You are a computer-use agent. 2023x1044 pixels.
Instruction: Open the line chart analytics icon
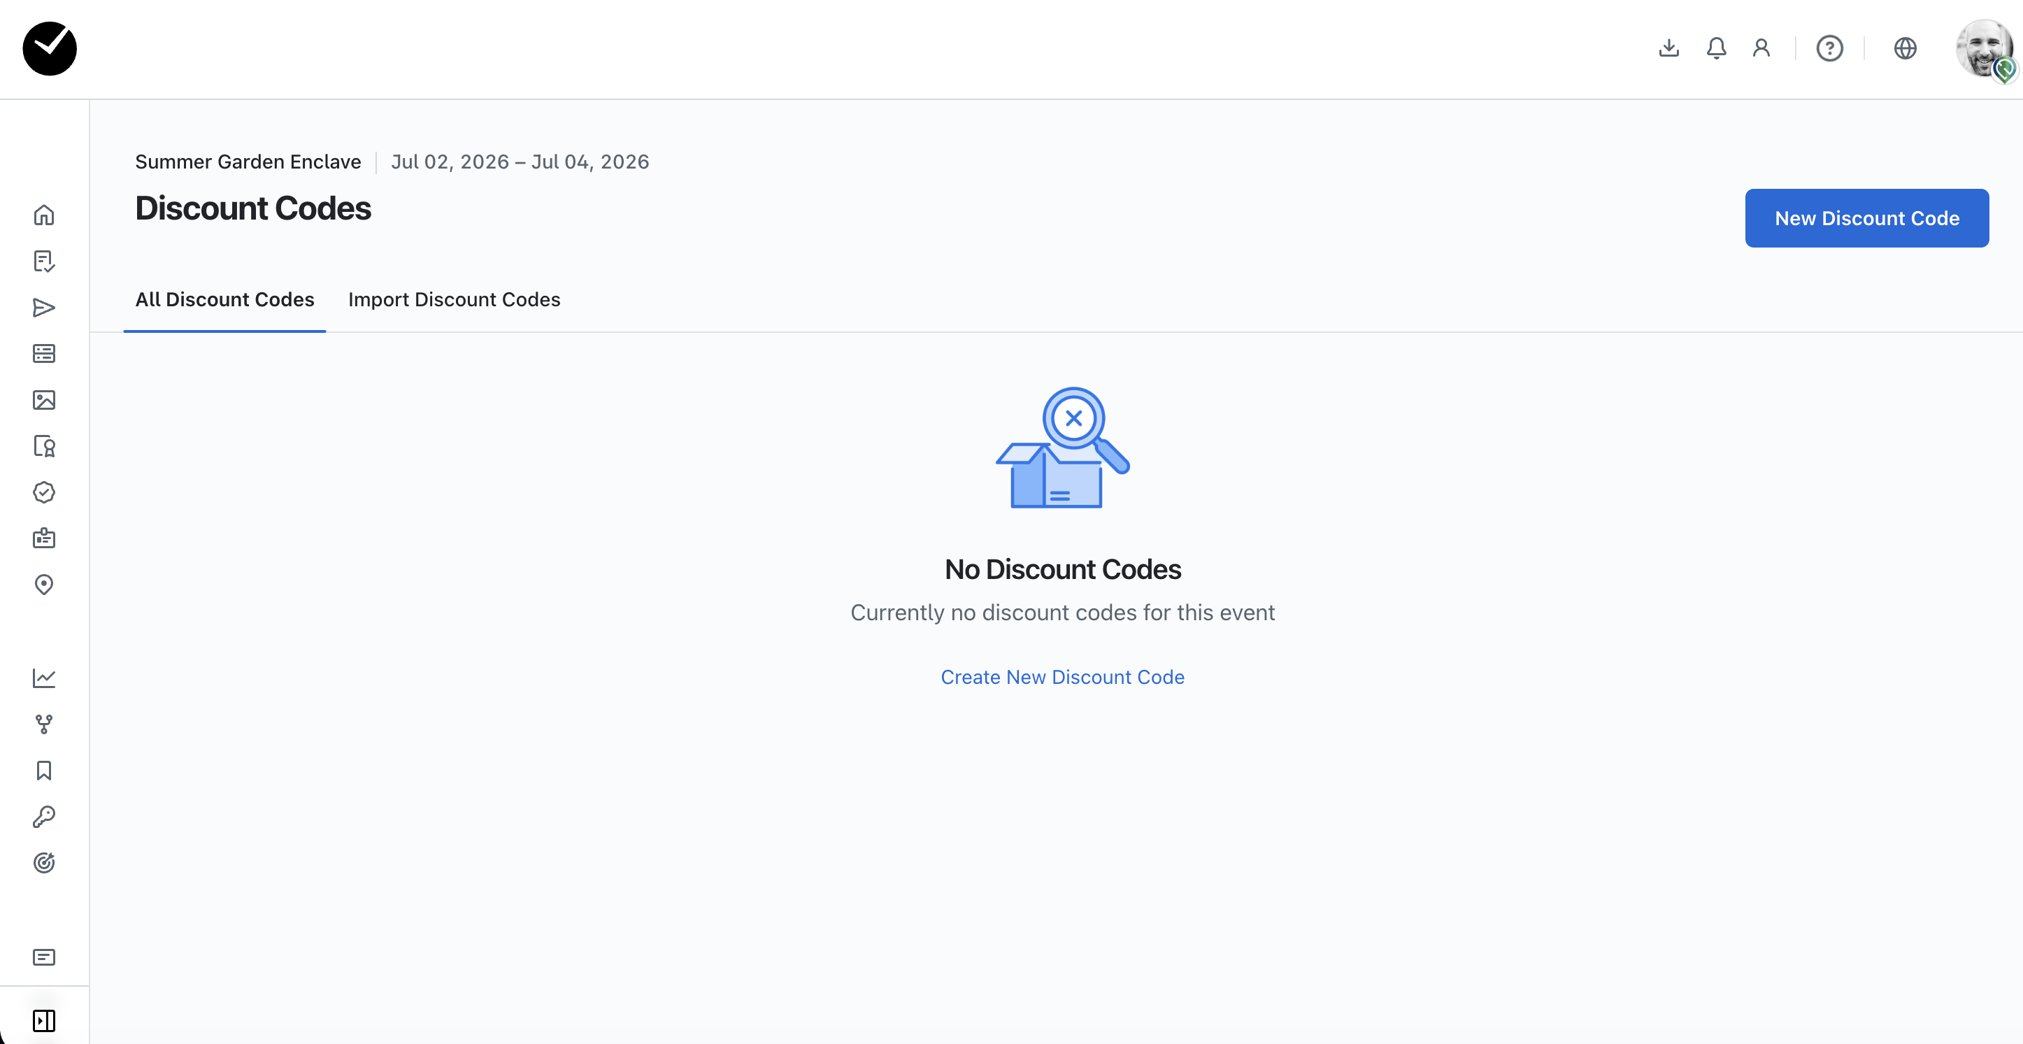point(44,678)
